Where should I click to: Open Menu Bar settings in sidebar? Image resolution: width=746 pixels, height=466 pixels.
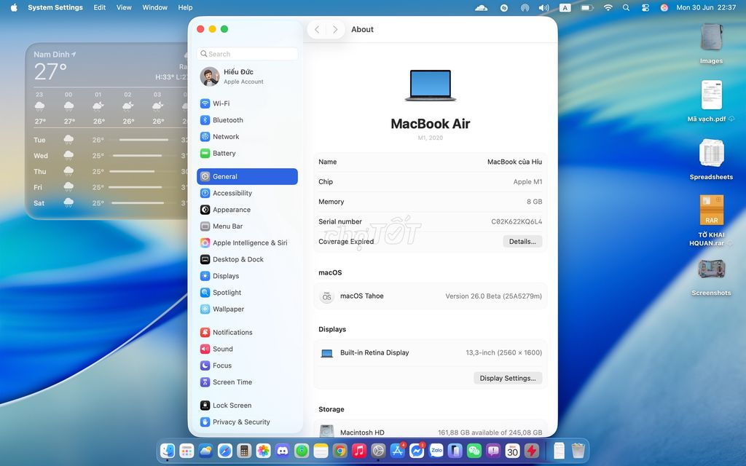point(247,226)
